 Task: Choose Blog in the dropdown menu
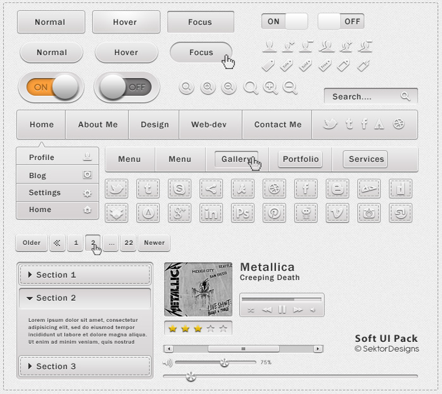(x=58, y=175)
